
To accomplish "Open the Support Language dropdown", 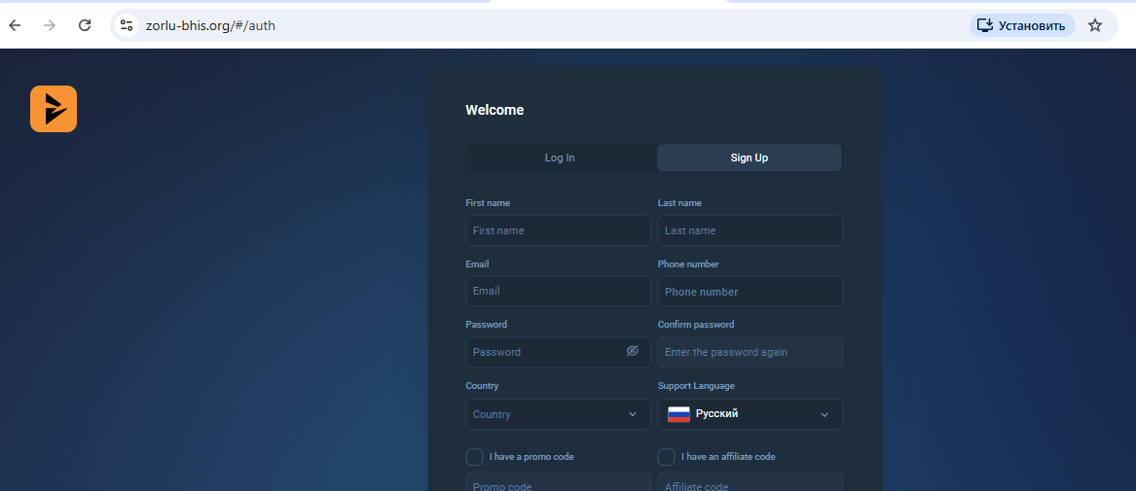I will click(751, 414).
